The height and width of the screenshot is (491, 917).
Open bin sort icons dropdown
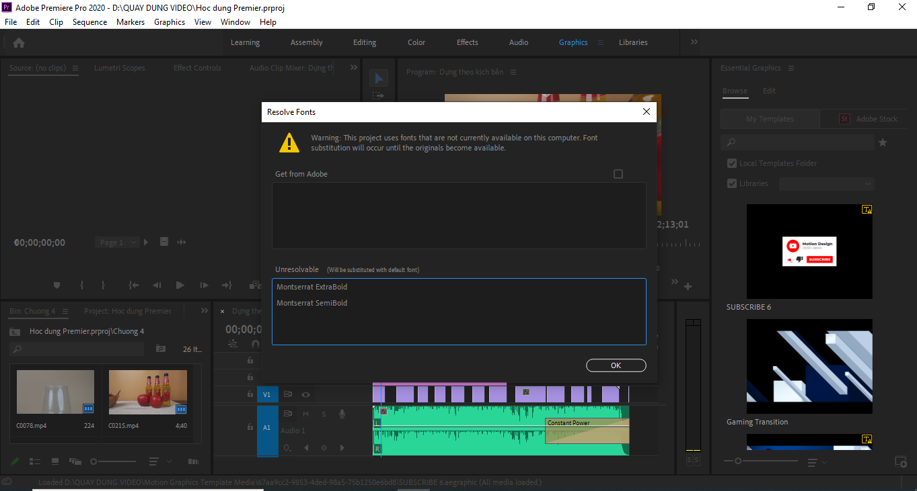(159, 461)
